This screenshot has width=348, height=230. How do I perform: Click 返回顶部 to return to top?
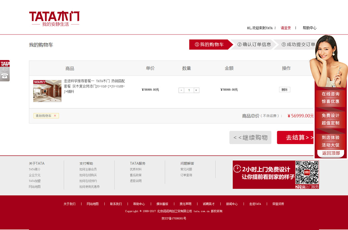tap(331, 153)
